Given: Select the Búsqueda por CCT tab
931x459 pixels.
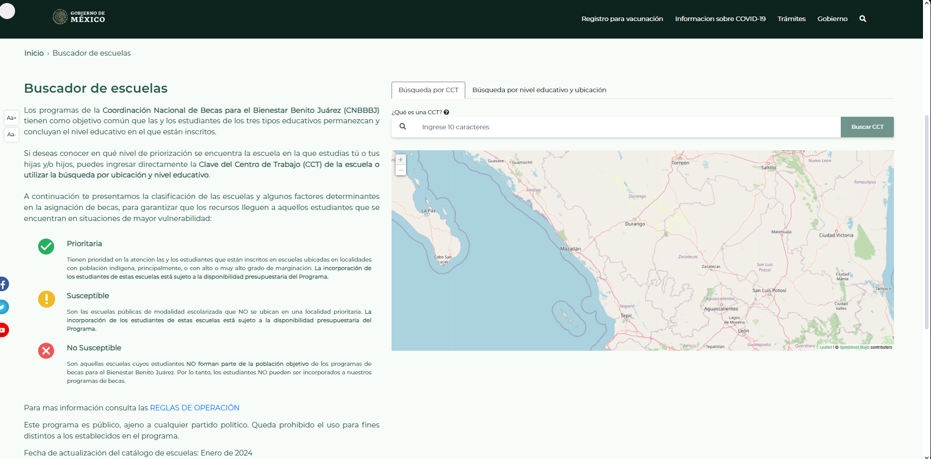Looking at the screenshot, I should click(x=428, y=90).
